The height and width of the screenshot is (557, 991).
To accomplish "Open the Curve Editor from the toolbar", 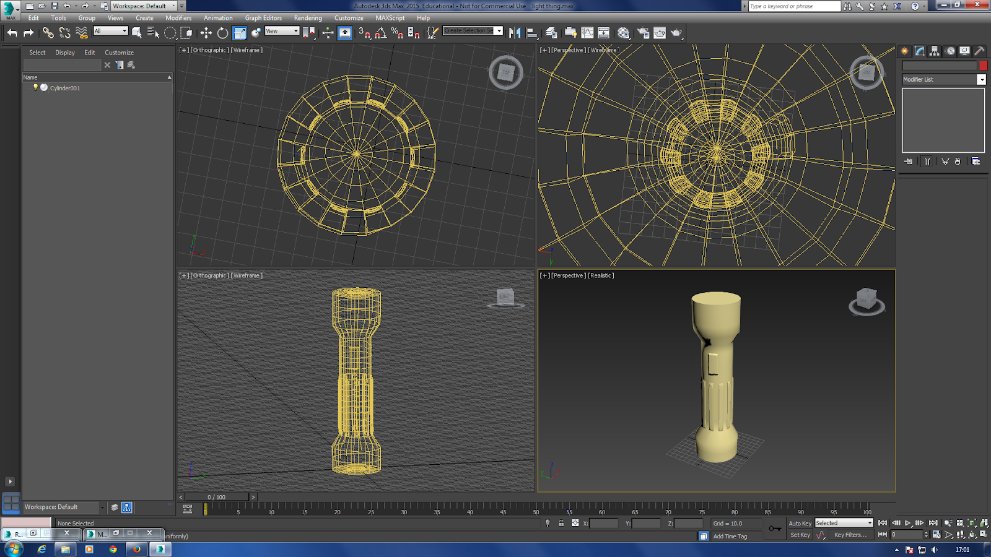I will pos(587,33).
